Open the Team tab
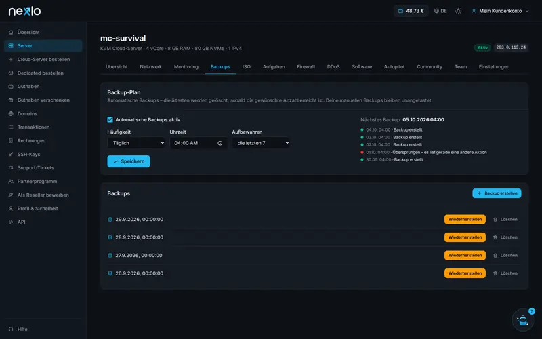 461,66
